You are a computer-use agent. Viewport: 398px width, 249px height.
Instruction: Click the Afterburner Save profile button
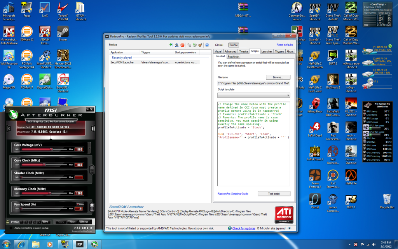(45, 222)
